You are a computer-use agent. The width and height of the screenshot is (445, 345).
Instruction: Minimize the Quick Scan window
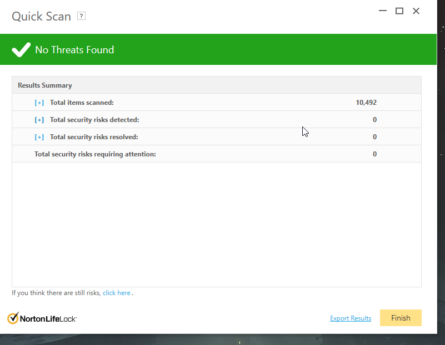(383, 11)
